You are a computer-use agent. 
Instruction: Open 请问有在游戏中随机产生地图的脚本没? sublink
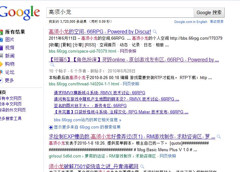point(117,99)
